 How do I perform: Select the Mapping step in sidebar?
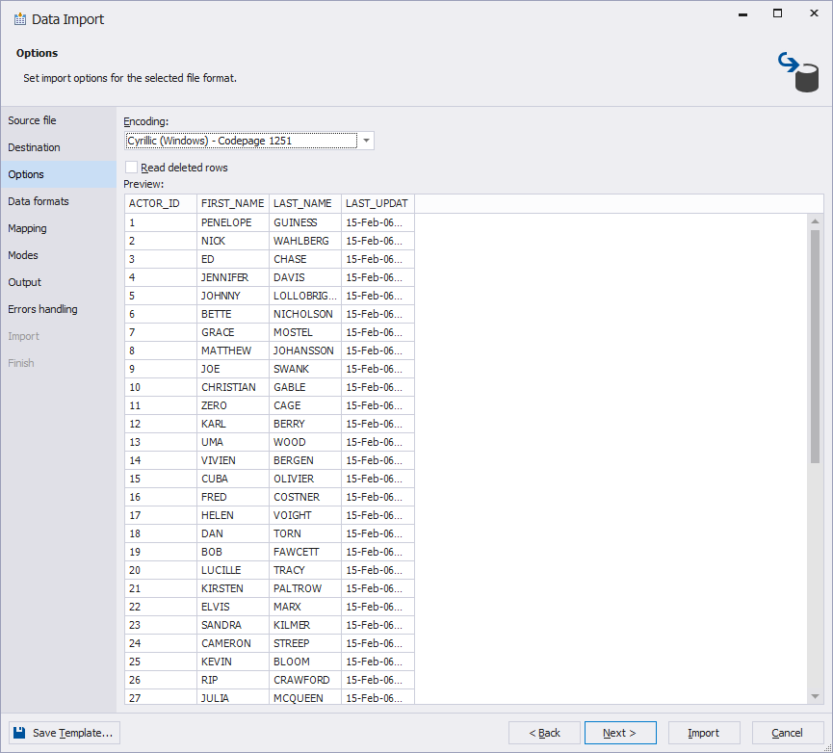(28, 228)
